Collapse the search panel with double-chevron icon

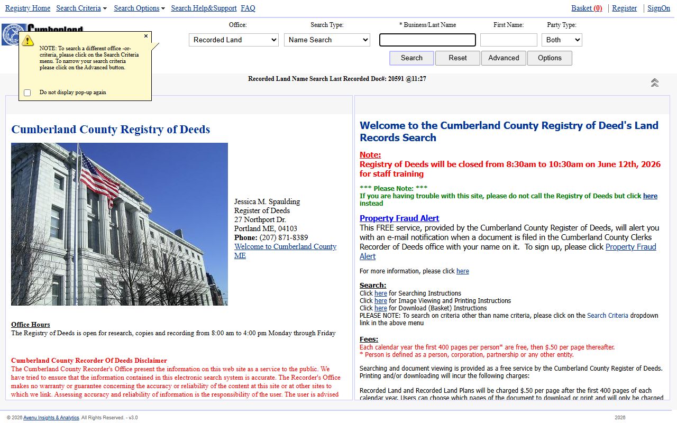coord(654,82)
